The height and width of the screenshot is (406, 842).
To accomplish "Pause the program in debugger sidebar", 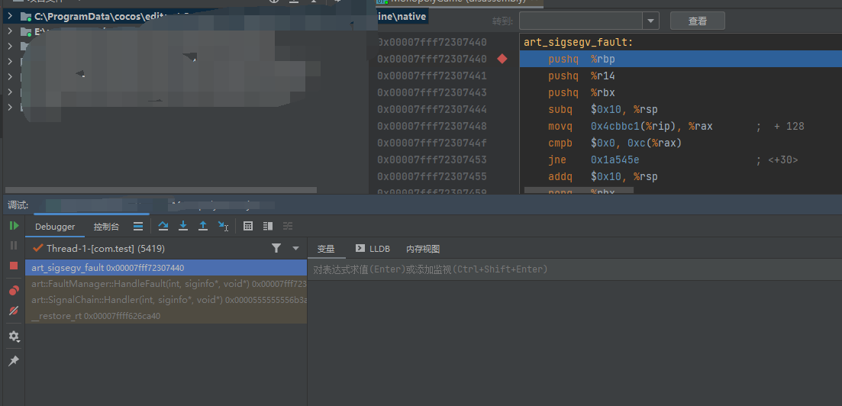I will tap(14, 246).
